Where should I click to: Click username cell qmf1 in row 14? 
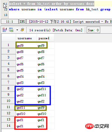click(26, 126)
